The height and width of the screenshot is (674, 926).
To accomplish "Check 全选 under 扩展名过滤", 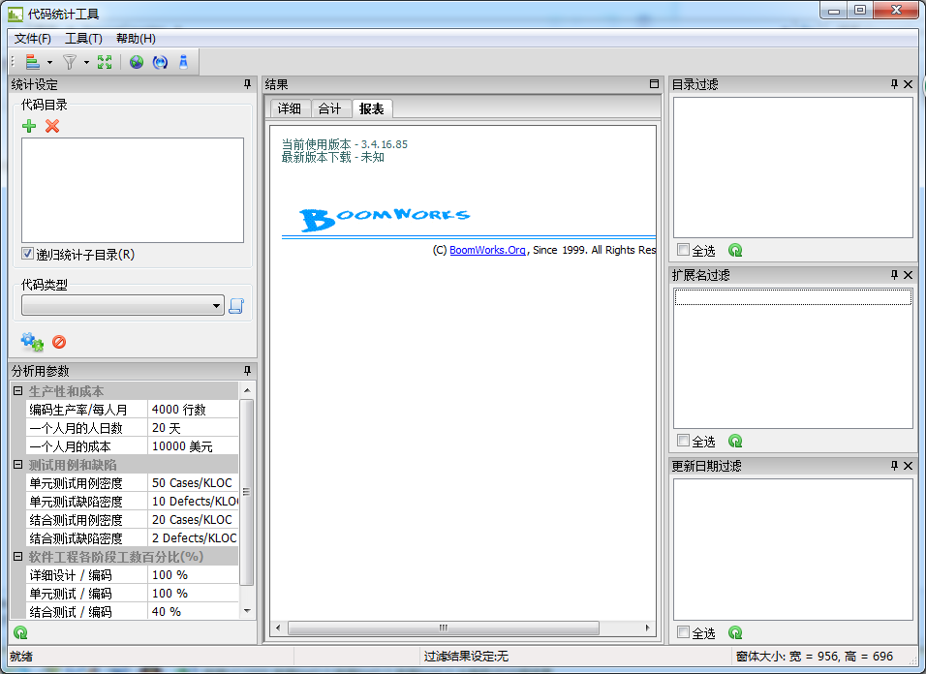I will click(684, 441).
